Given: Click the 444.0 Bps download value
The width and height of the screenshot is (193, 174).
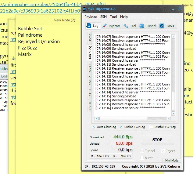Looking at the screenshot, I should point(123,137).
